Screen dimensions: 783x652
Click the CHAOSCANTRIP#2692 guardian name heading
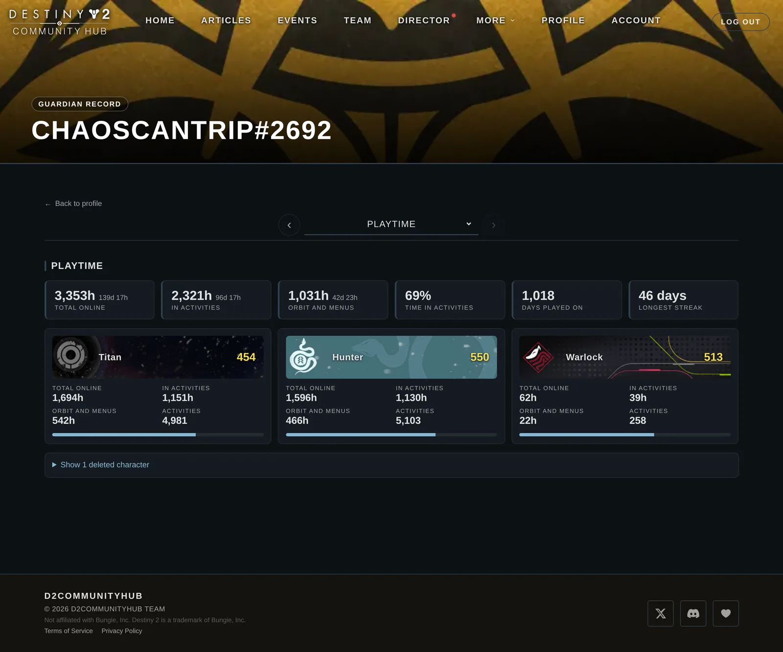point(182,131)
